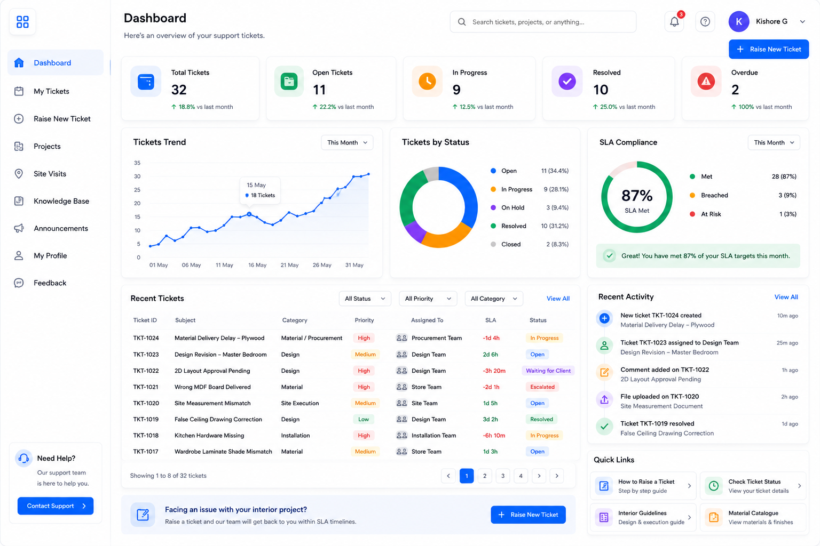The width and height of the screenshot is (820, 546).
Task: Click the Contact Support button
Action: click(x=56, y=506)
